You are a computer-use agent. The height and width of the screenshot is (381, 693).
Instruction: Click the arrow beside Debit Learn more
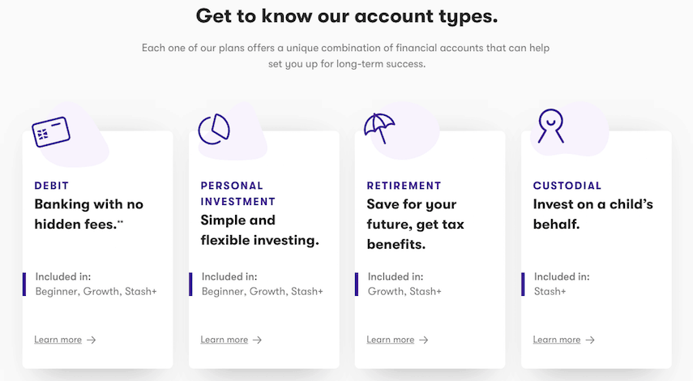tap(91, 340)
